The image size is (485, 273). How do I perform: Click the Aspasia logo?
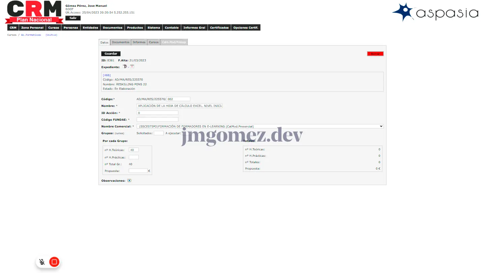tap(435, 12)
